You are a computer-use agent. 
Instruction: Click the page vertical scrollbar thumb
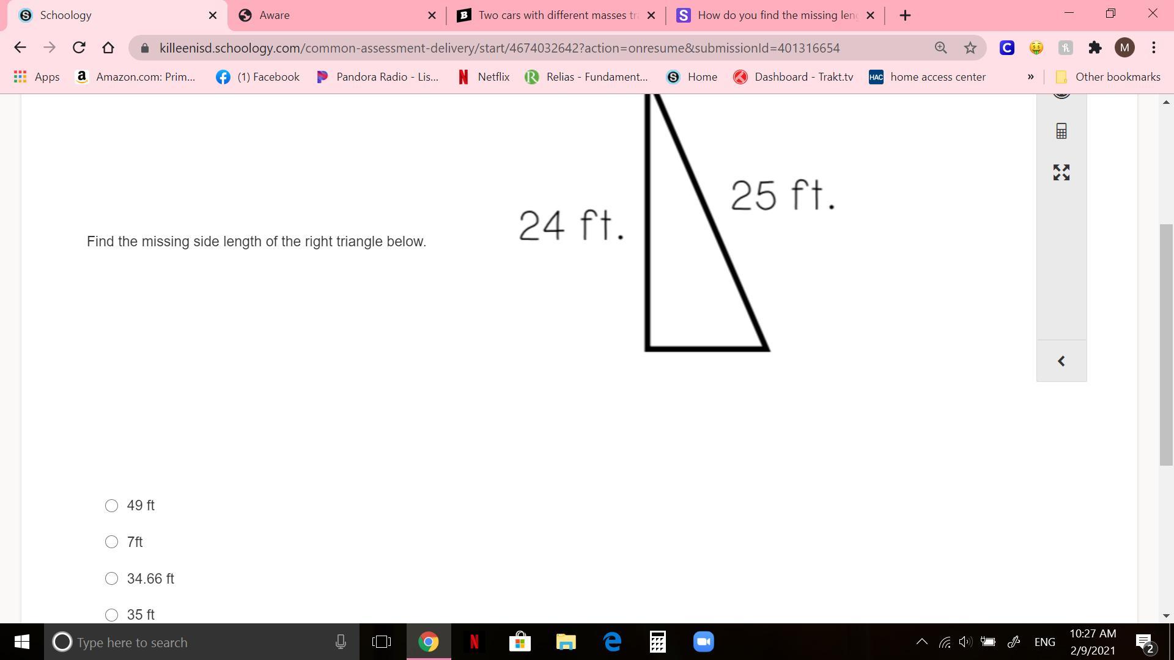click(x=1166, y=345)
